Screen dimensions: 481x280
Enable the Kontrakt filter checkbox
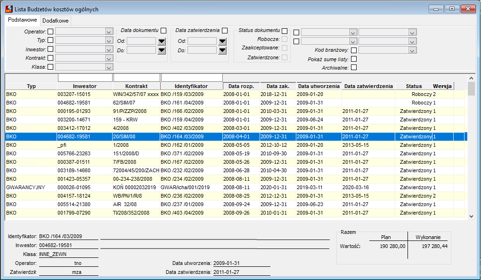click(x=50, y=57)
